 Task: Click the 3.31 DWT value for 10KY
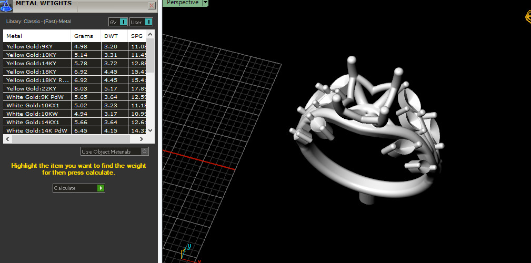[111, 55]
